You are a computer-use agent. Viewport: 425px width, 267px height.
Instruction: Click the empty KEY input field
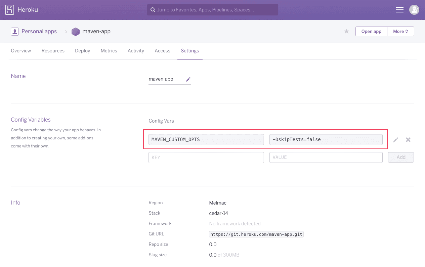click(206, 157)
